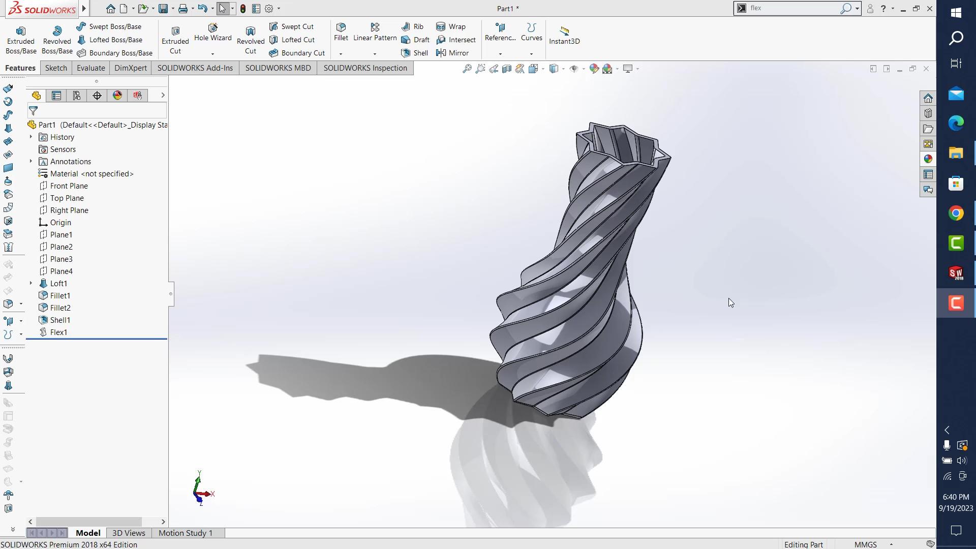Viewport: 976px width, 549px height.
Task: Open the Evaluate tab
Action: [90, 68]
